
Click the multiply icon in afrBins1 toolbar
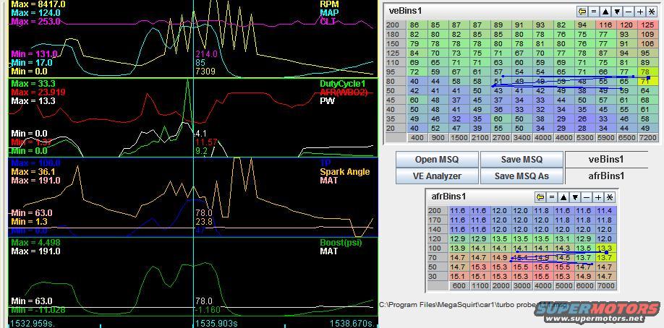[x=610, y=197]
